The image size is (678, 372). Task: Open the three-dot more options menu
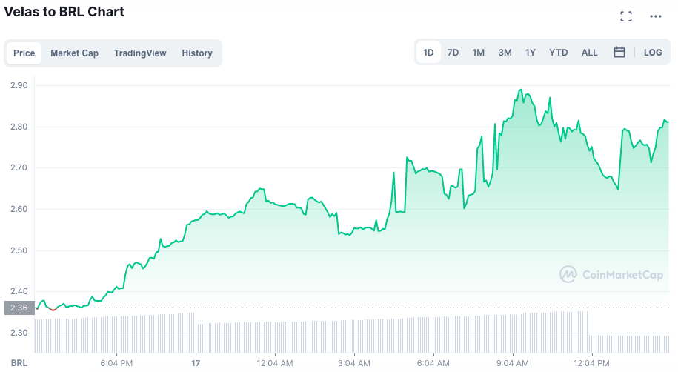(656, 16)
